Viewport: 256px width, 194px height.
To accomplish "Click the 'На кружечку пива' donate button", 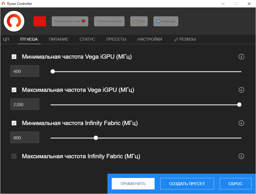I will pyautogui.click(x=70, y=21).
